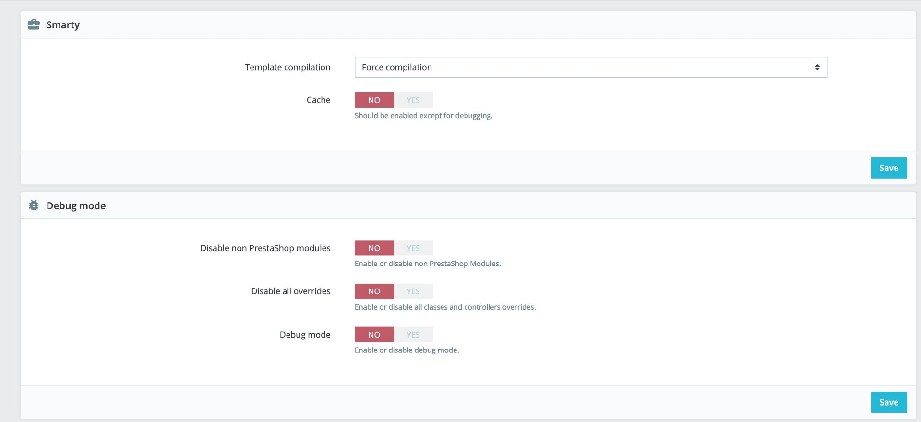
Task: Turn Debug mode toggle to YES
Action: (413, 335)
